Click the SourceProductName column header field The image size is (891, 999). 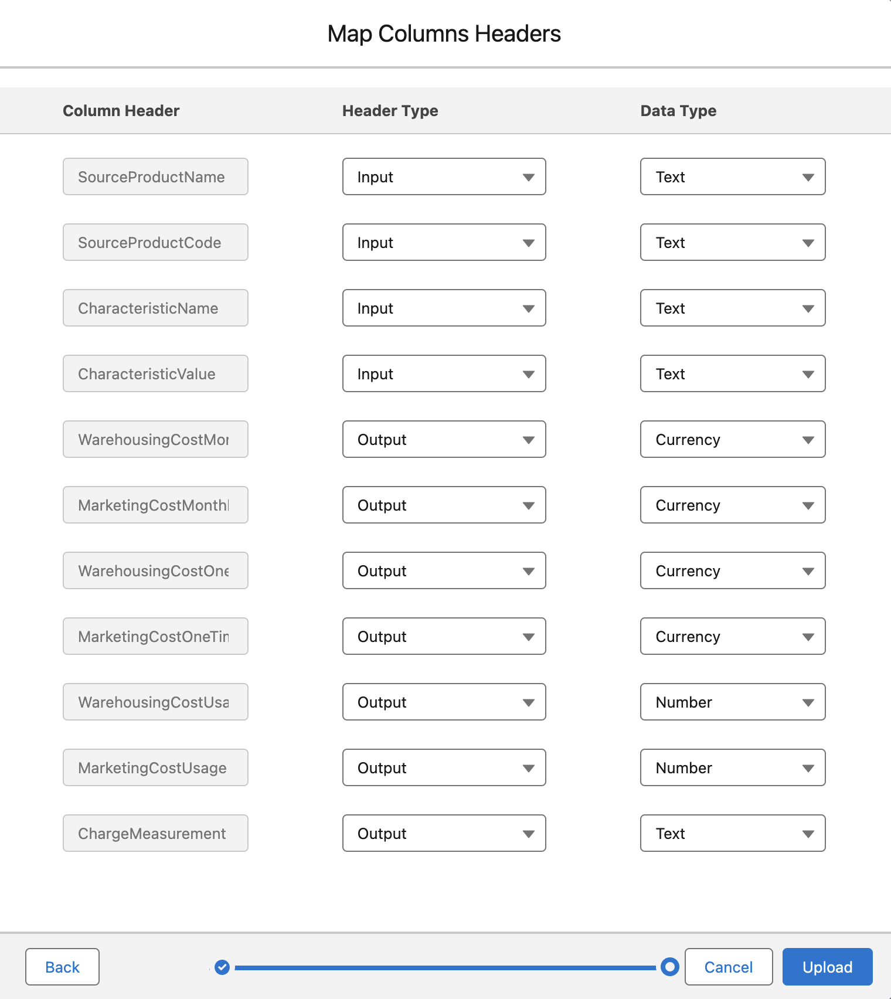(x=155, y=176)
